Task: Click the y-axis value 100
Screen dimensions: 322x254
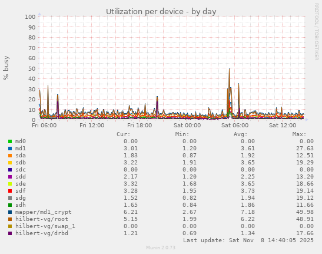Action: [x=30, y=17]
